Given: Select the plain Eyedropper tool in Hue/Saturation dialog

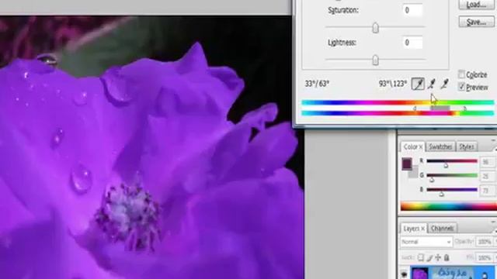Looking at the screenshot, I should 418,84.
